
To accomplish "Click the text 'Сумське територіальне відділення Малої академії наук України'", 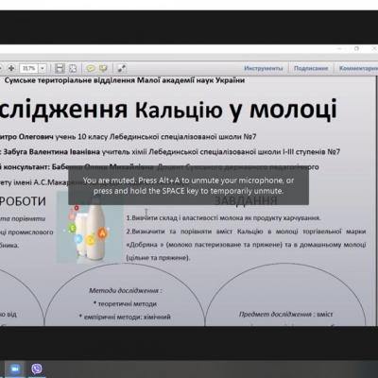I will click(x=125, y=80).
